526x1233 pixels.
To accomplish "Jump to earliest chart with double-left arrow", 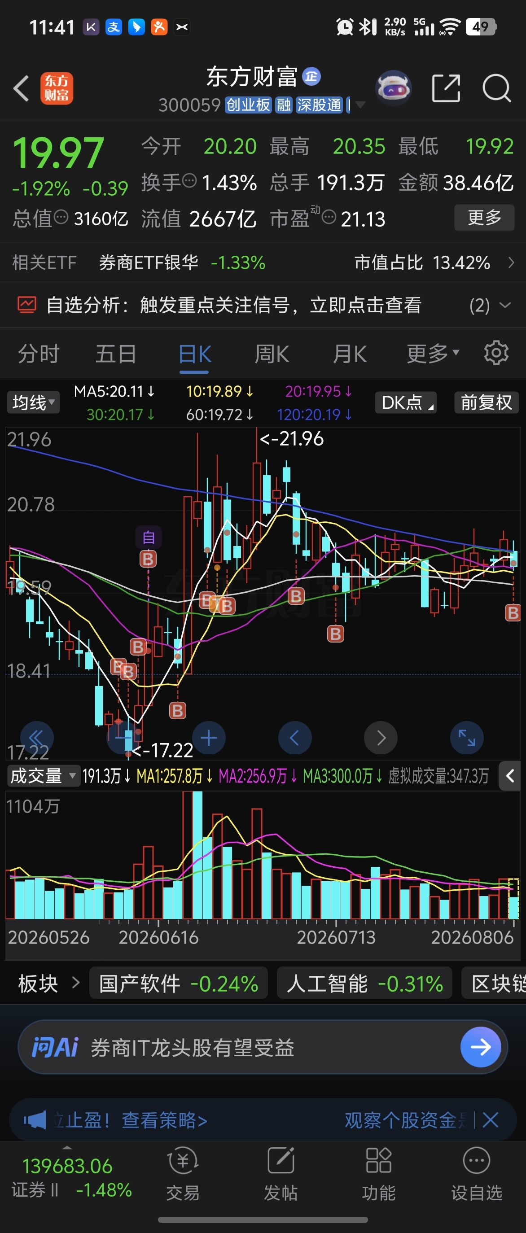I will [37, 738].
